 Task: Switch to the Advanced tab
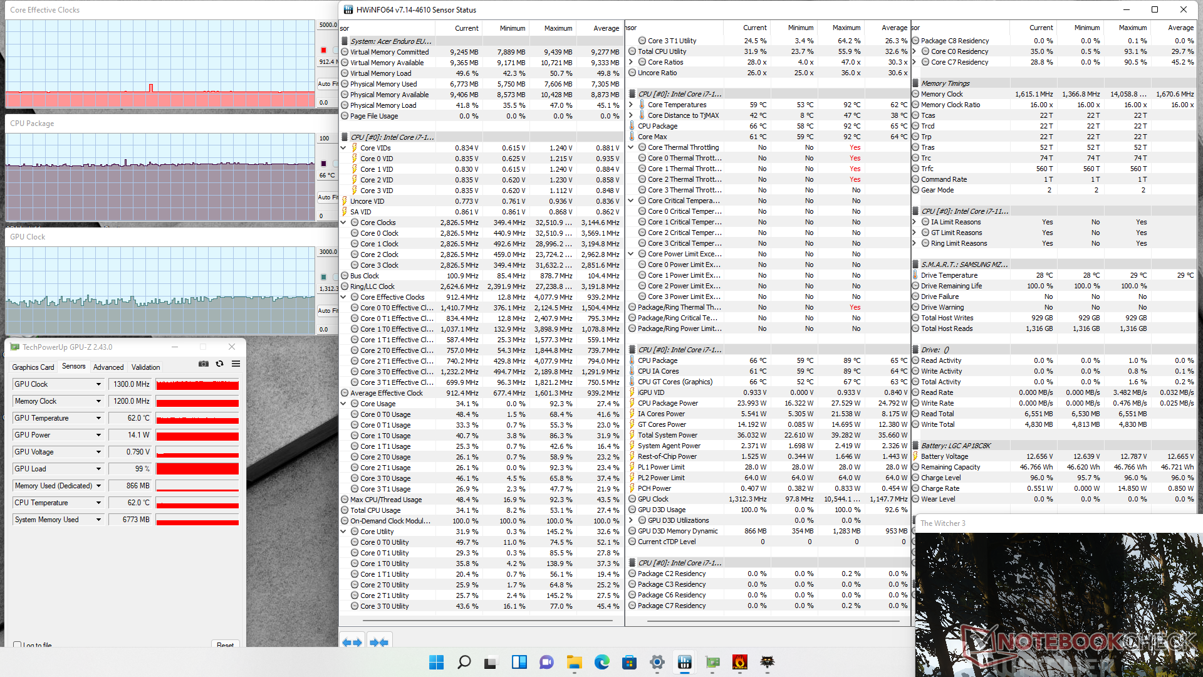pyautogui.click(x=108, y=367)
